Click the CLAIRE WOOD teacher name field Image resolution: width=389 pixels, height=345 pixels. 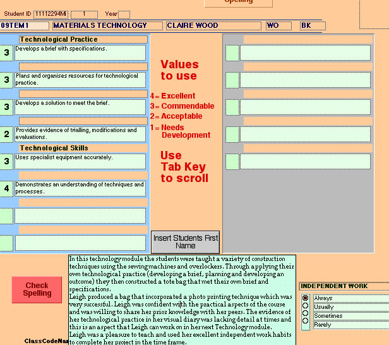(x=213, y=25)
